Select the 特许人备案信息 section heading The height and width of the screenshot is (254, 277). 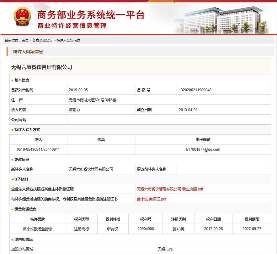(28, 52)
